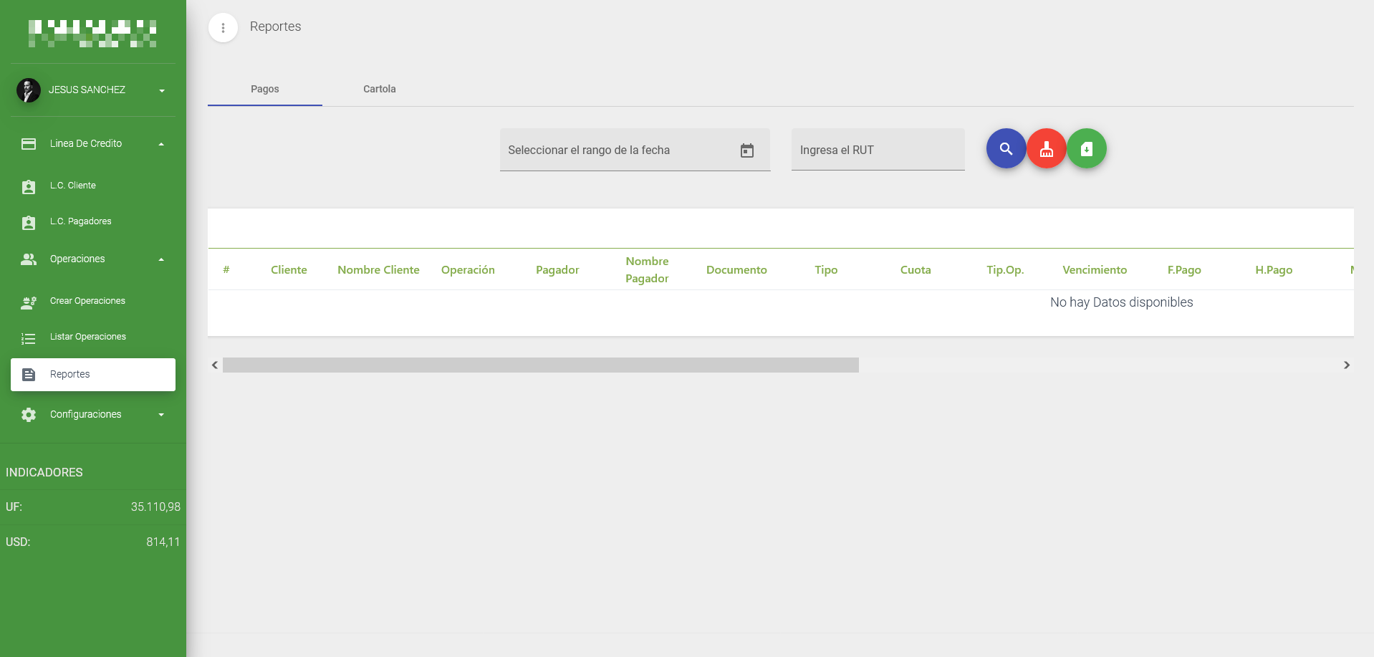Click the Crear Operaciones sidebar icon
This screenshot has height=657, width=1374.
(29, 302)
